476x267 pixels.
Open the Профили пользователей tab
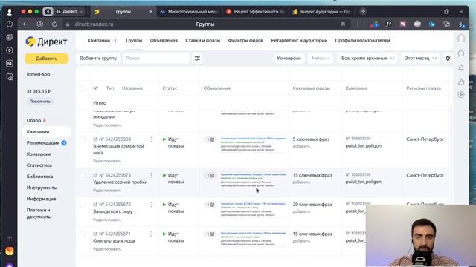click(x=362, y=40)
